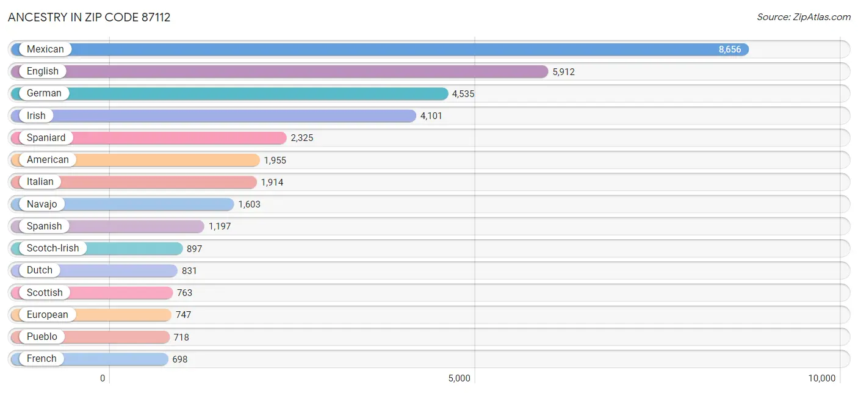Click the 5,000 axis tick label
858x393 pixels.
coord(459,378)
